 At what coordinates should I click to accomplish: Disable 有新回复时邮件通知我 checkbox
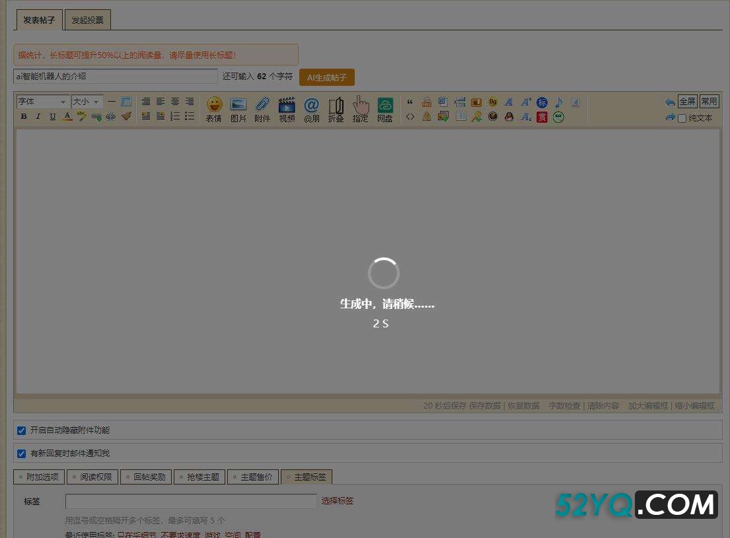pyautogui.click(x=21, y=454)
